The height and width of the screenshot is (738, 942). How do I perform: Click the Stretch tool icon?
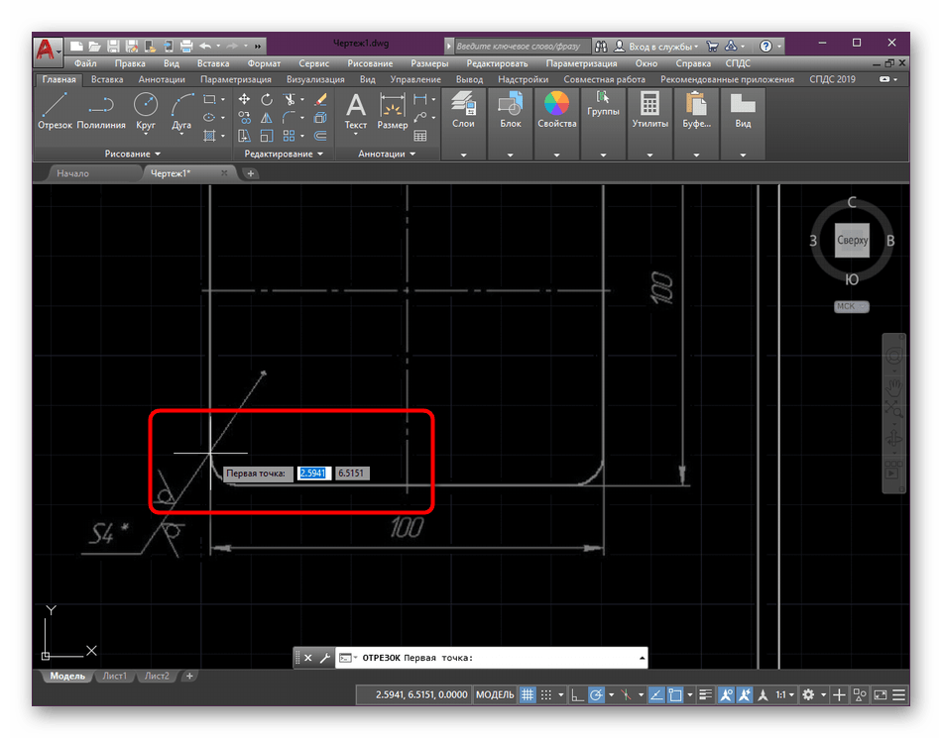244,136
